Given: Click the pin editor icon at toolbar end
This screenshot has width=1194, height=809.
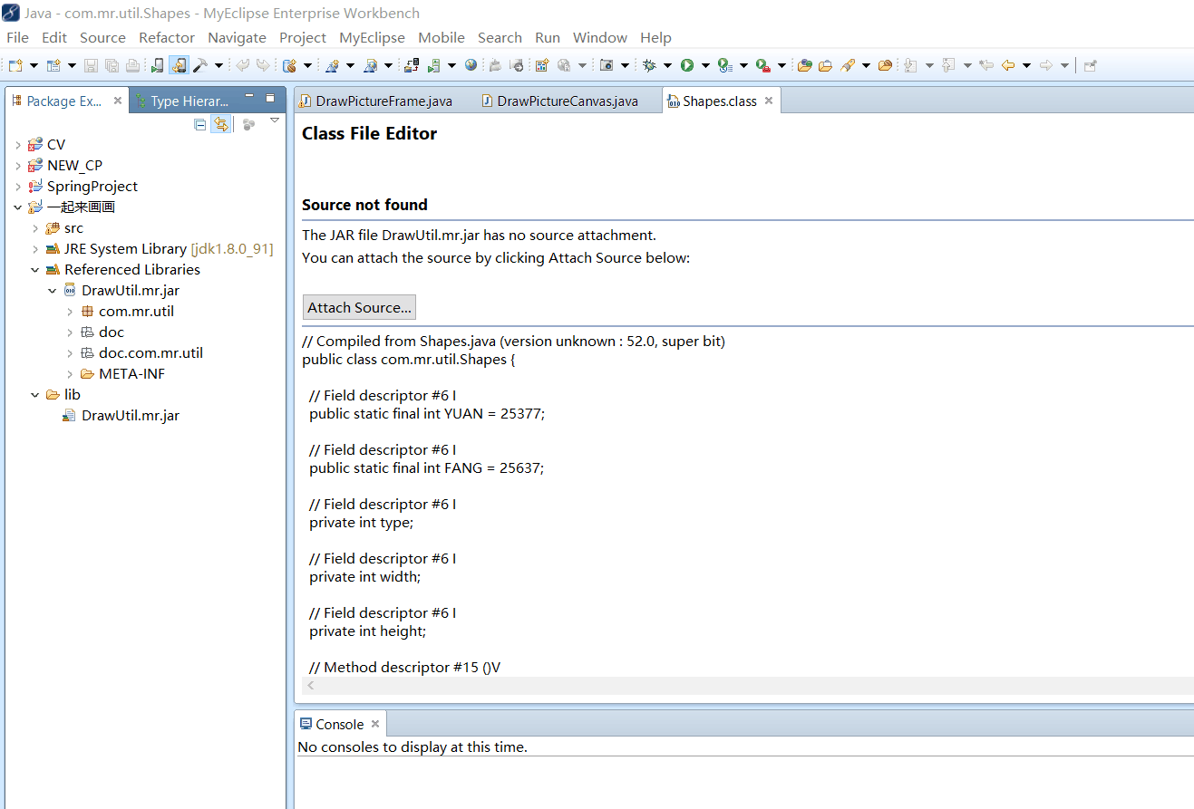Looking at the screenshot, I should (x=1091, y=65).
